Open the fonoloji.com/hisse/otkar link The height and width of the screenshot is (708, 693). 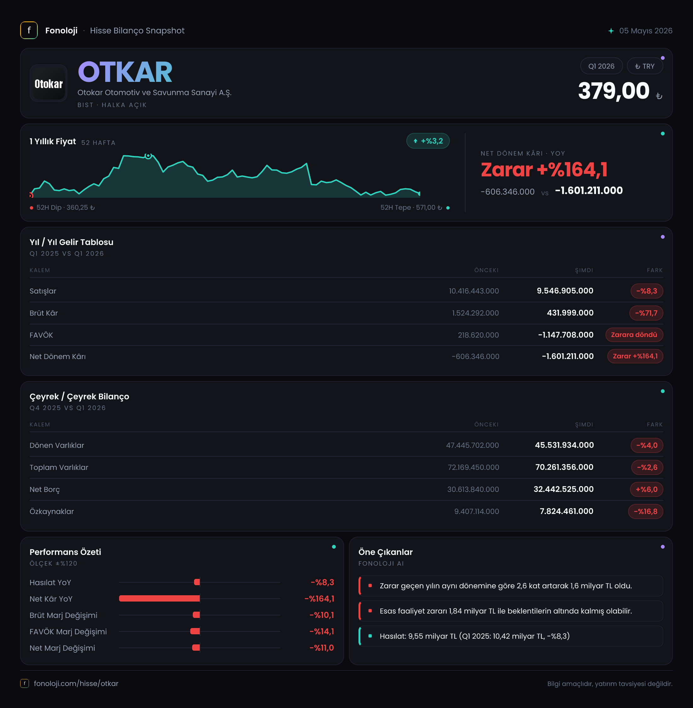point(76,683)
